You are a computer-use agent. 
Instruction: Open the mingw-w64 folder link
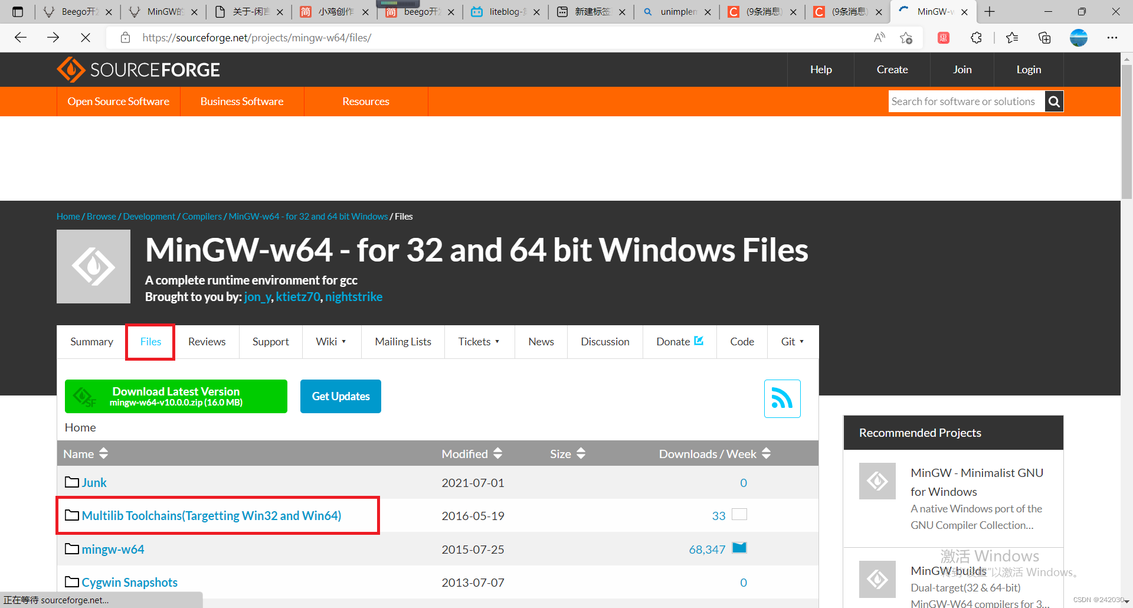tap(113, 550)
